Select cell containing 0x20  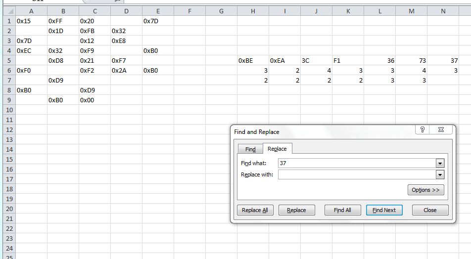click(94, 21)
